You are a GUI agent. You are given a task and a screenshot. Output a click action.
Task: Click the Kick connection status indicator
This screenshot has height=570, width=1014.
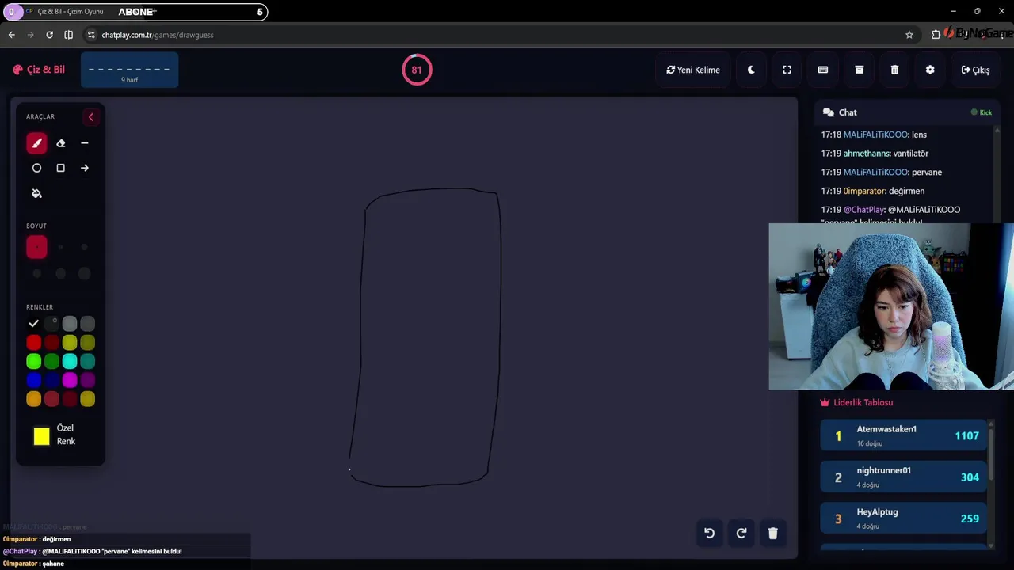click(982, 112)
